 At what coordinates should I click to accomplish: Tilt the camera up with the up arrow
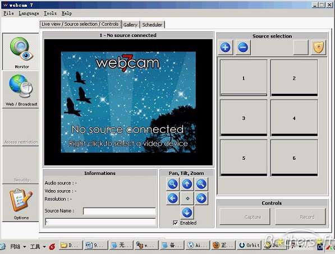coord(187,184)
